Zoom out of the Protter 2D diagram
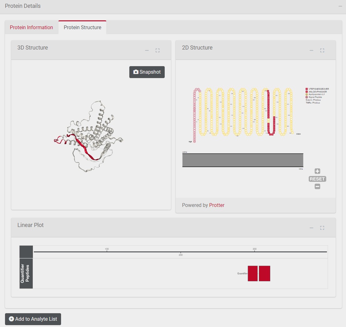346x327 pixels. 317,186
